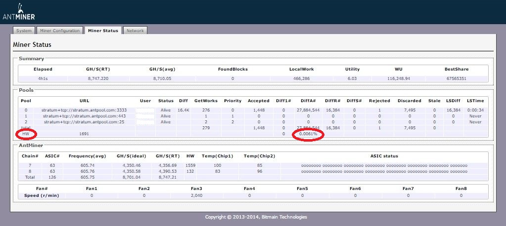Click the Summary section heading
The image size is (506, 226).
point(31,59)
